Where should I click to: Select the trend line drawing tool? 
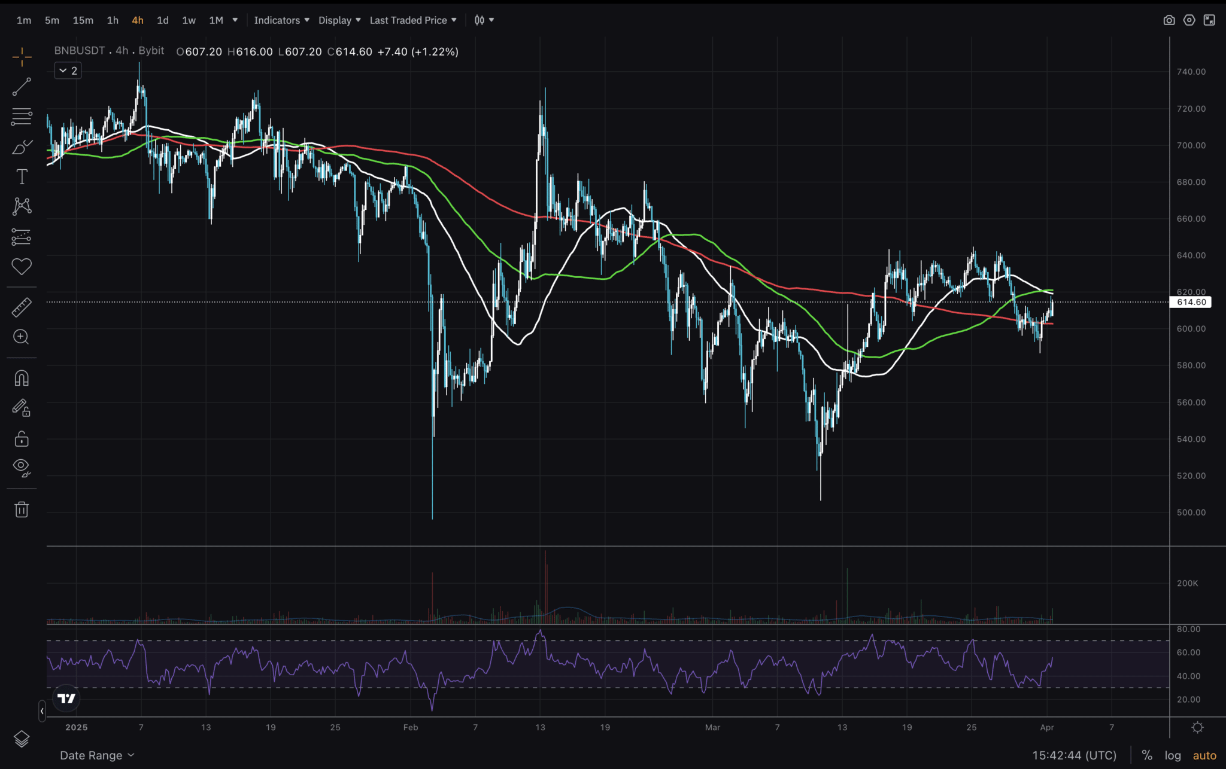point(22,87)
